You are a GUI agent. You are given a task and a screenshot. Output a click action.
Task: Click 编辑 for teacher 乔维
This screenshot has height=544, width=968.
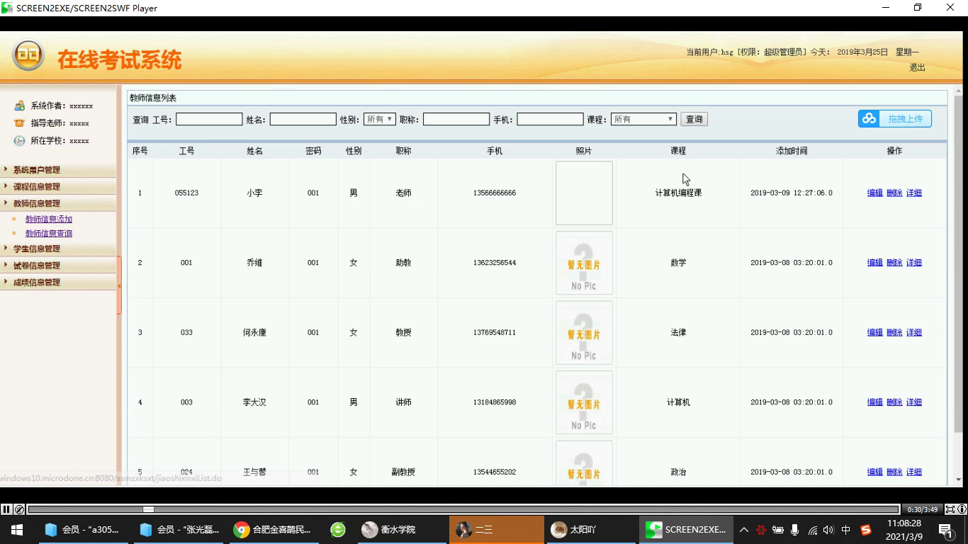(875, 263)
